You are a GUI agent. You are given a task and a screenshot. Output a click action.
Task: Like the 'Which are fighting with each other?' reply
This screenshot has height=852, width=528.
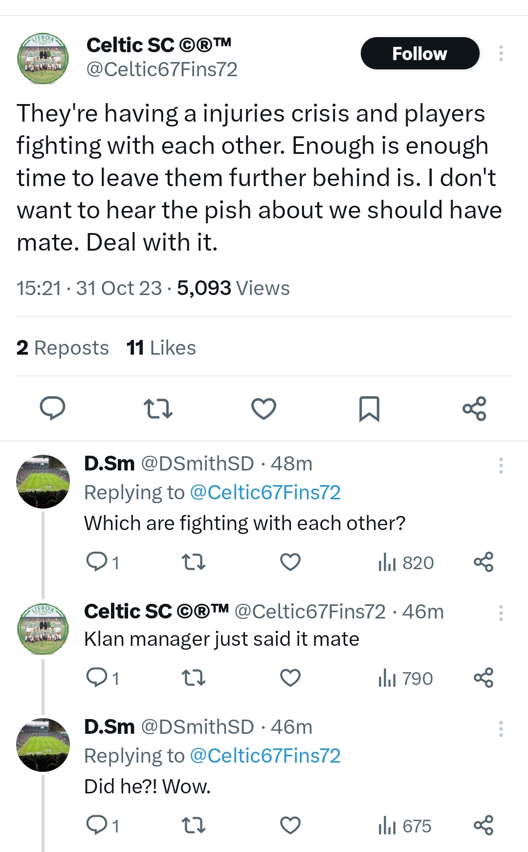(290, 562)
